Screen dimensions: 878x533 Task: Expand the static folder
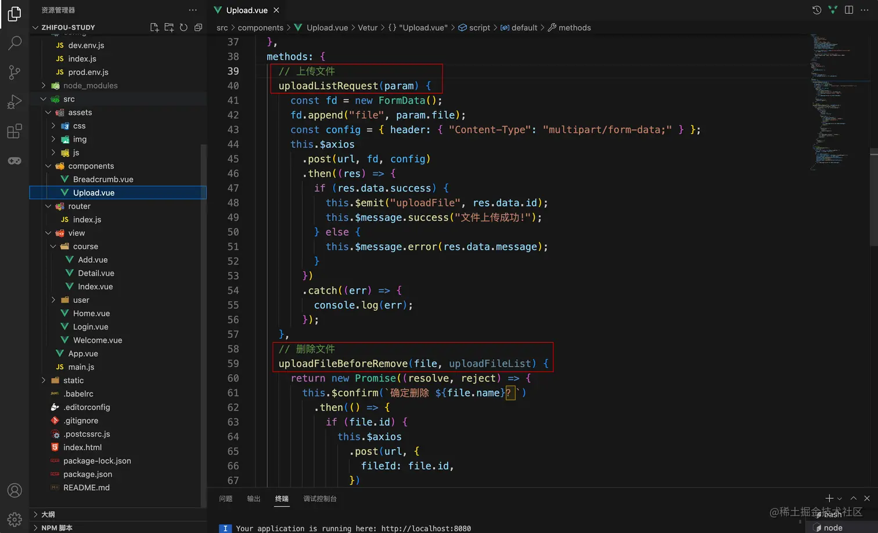[x=44, y=380]
